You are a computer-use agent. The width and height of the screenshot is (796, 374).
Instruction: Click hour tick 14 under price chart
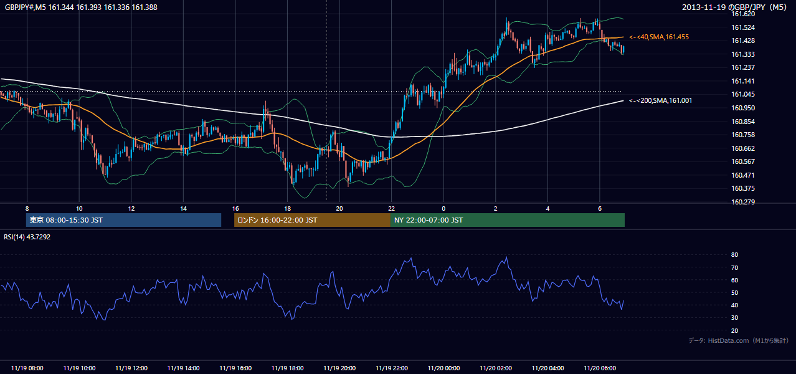click(x=183, y=208)
